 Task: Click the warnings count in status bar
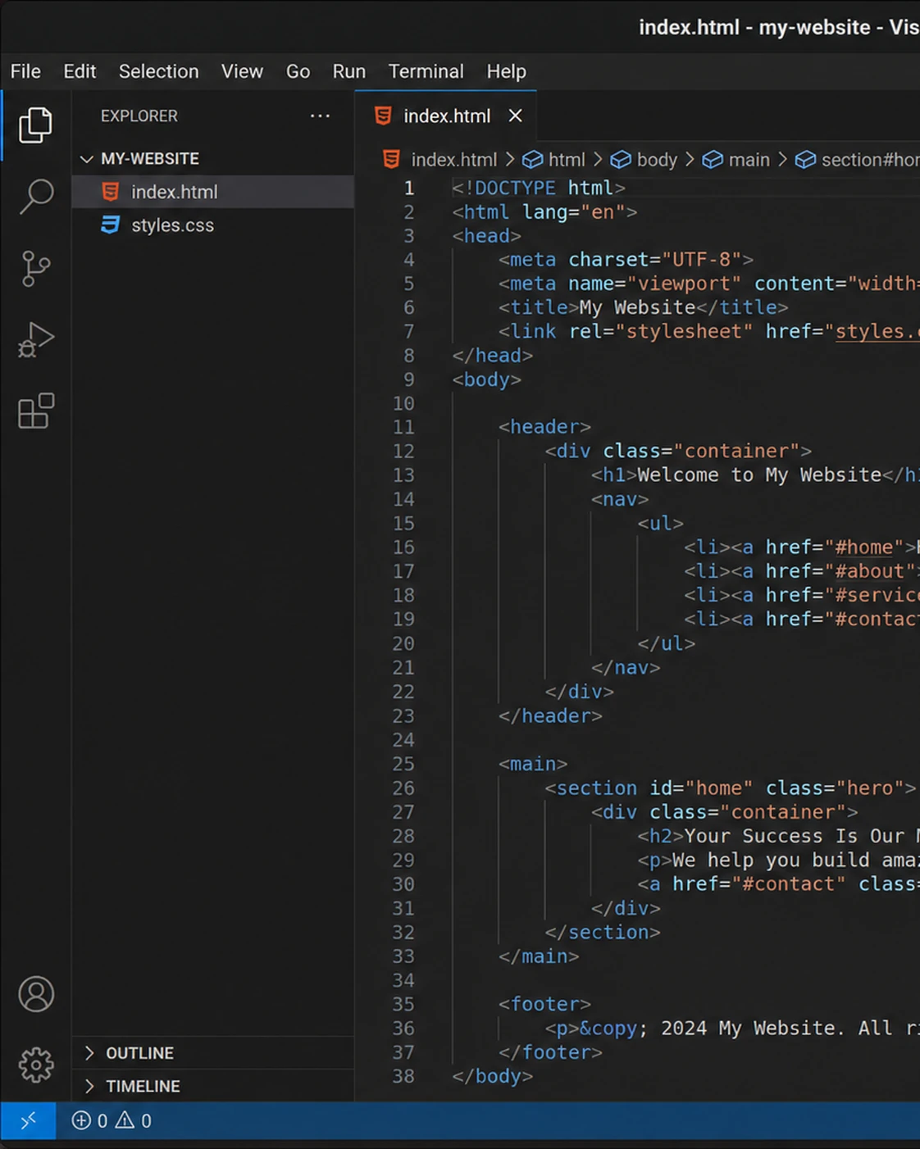coord(134,1120)
